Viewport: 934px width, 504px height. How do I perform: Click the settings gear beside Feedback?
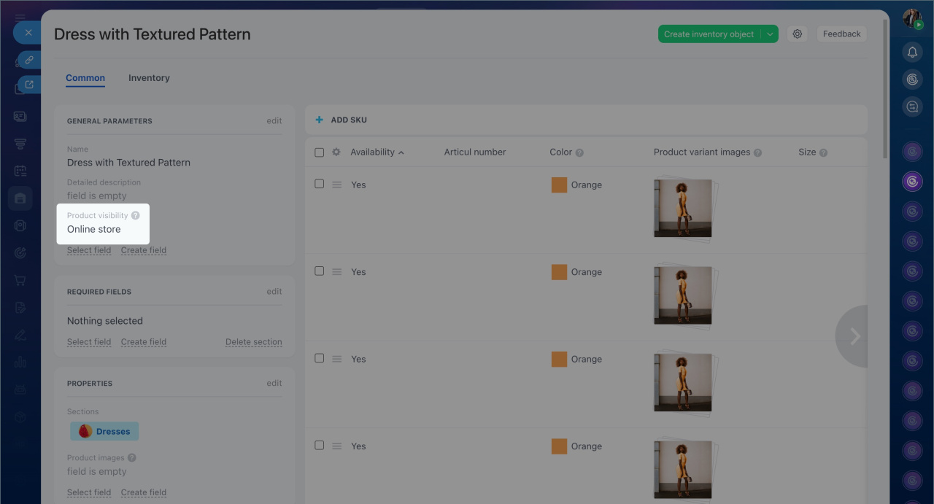click(798, 34)
